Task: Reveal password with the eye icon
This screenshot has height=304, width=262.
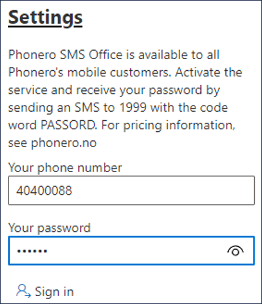Action: coord(235,251)
